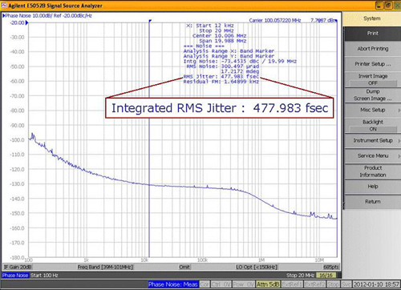Expand the Service Menu submenu
401x290 pixels.
tap(373, 156)
